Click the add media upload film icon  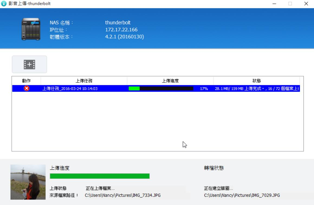[x=29, y=64]
